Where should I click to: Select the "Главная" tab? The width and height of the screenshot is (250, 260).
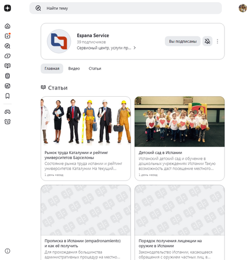coord(52,69)
